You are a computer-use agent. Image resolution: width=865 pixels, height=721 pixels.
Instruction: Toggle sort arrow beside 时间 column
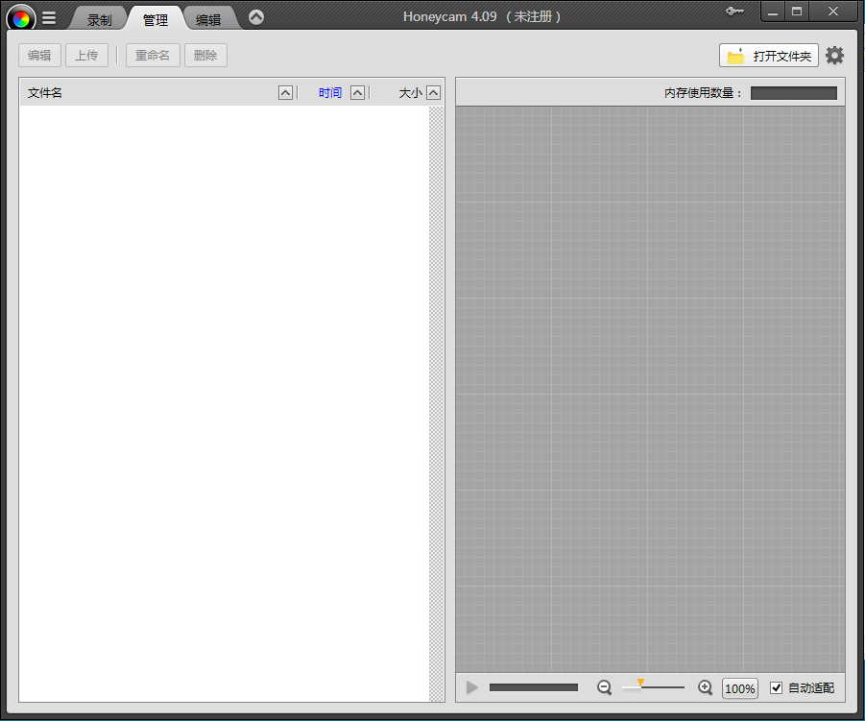click(358, 93)
